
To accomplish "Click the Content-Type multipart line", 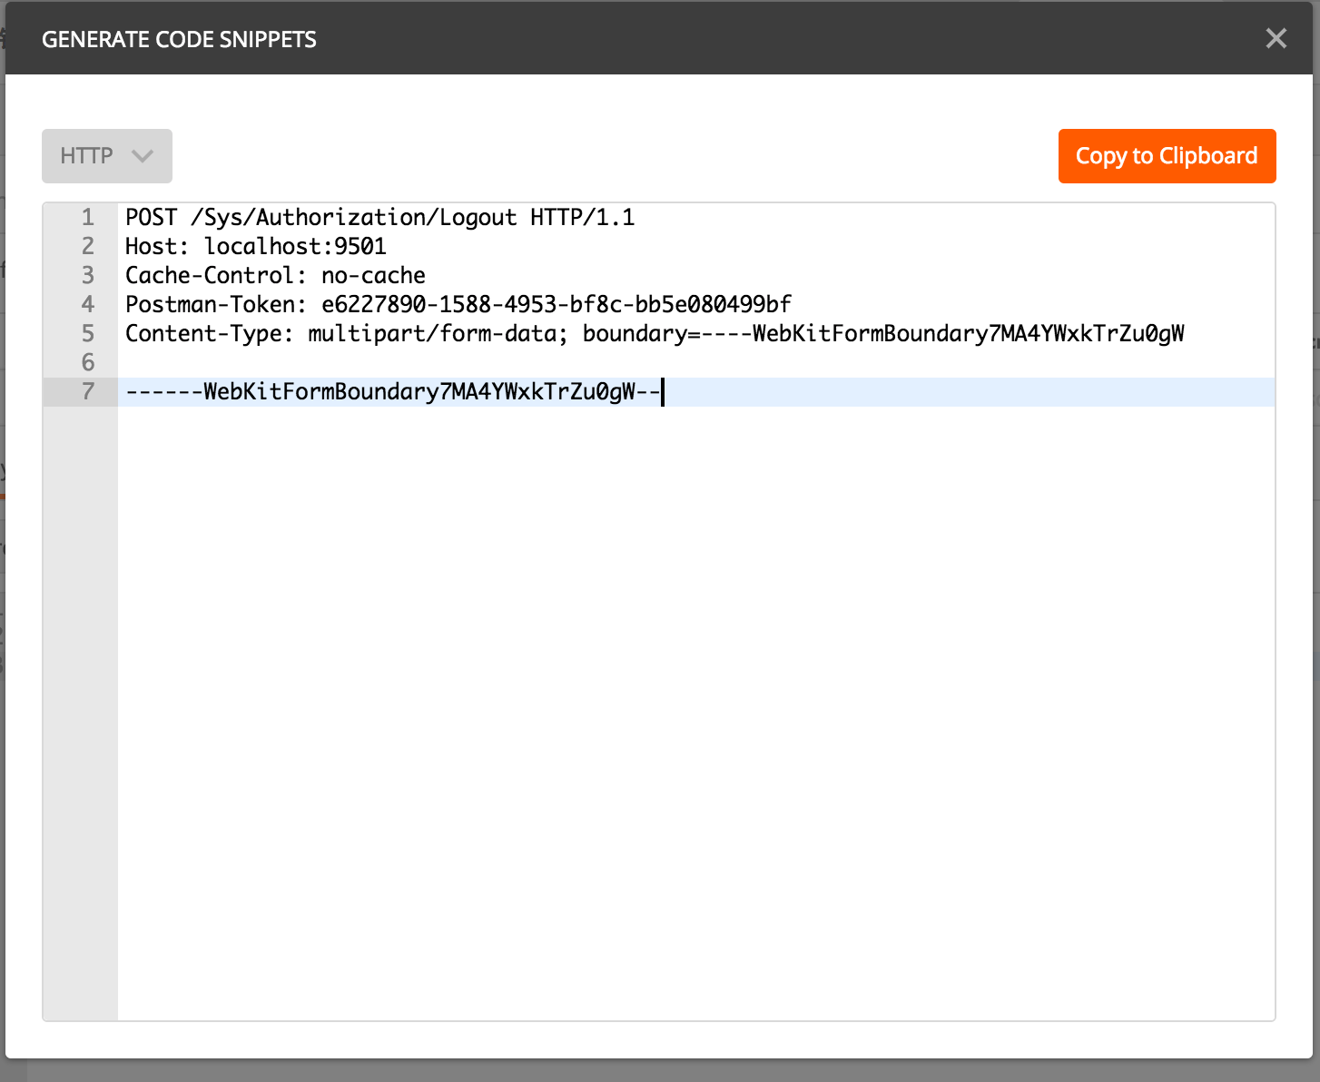I will [654, 333].
